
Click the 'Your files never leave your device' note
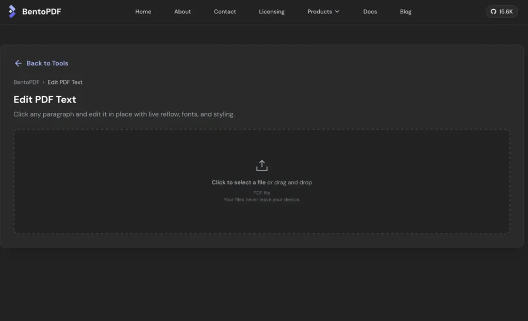click(x=261, y=199)
